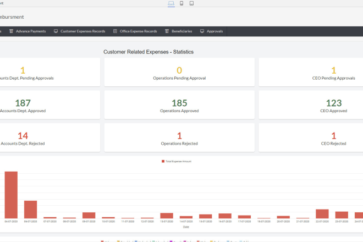
Task: Click the Approvals nav icon
Action: 202,31
